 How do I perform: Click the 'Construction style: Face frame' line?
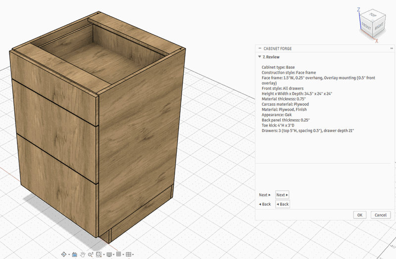pyautogui.click(x=289, y=72)
